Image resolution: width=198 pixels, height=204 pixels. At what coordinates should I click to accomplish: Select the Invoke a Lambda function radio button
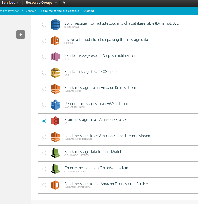(44, 41)
